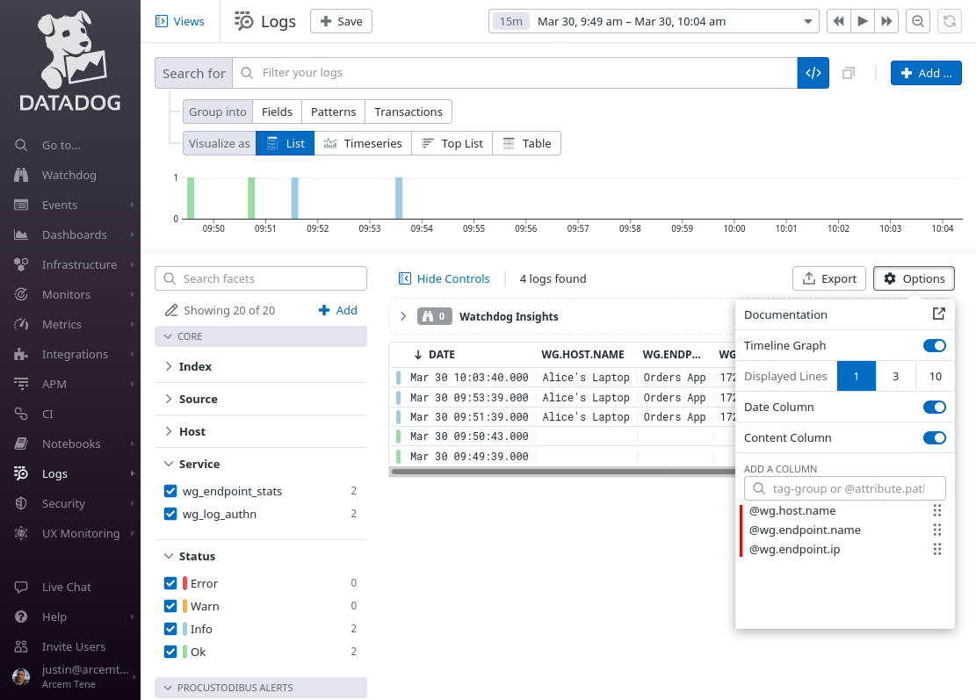
Task: Uncheck the Error status checkbox
Action: pyautogui.click(x=170, y=583)
